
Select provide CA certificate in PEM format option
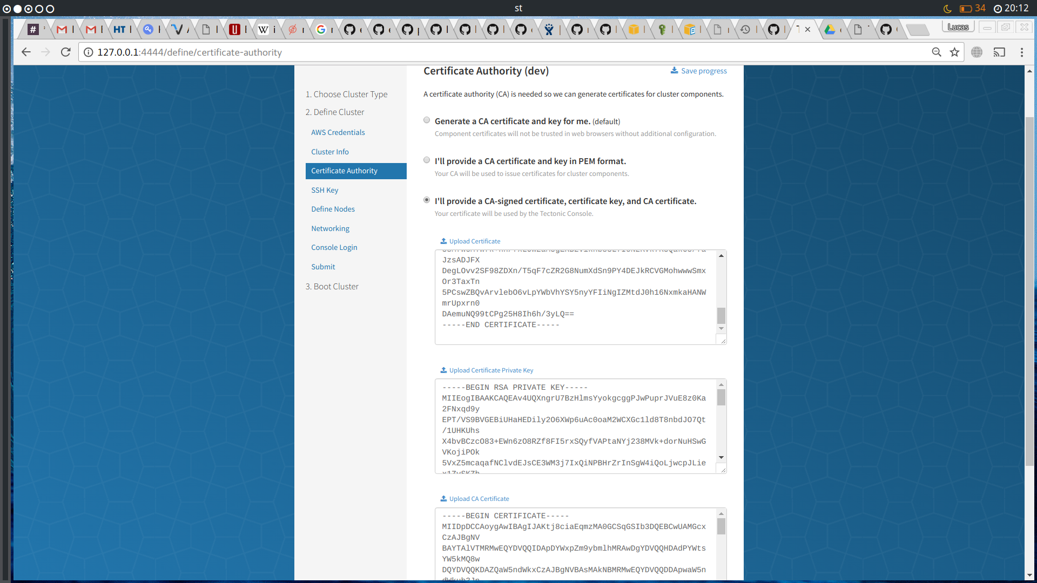tap(427, 160)
